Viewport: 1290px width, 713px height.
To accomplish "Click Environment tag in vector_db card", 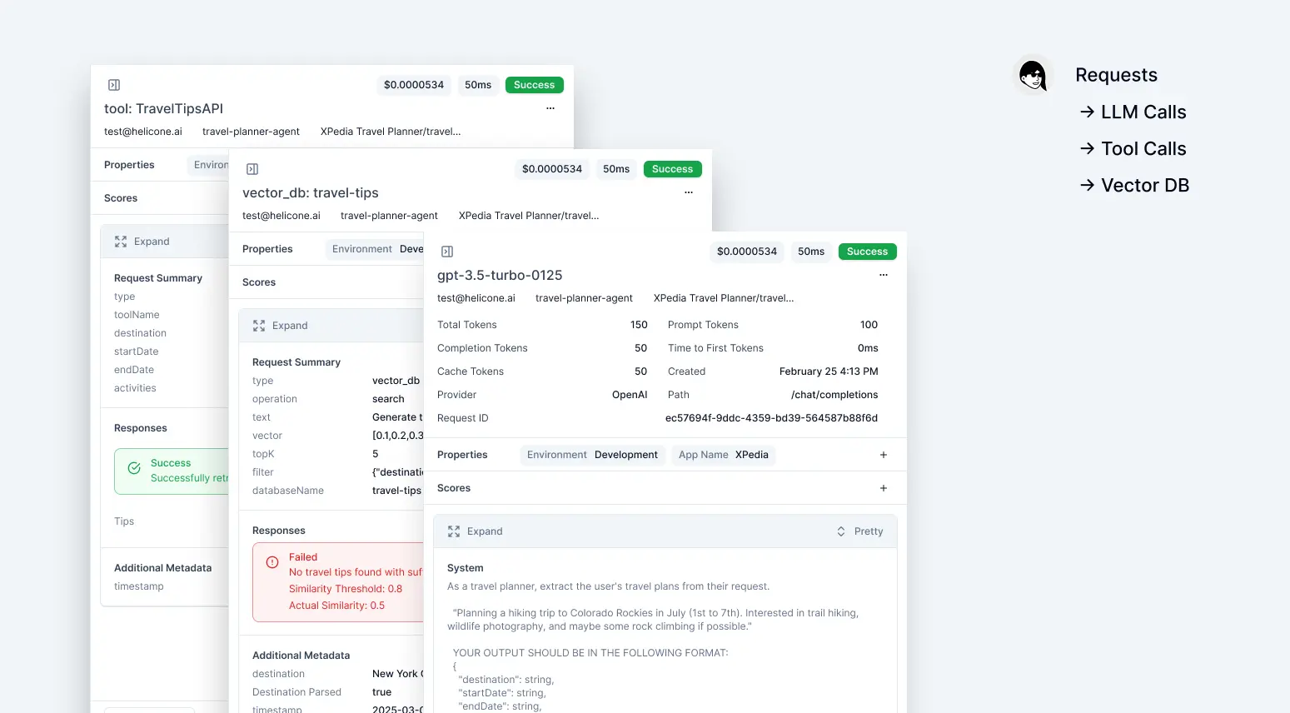I will point(376,249).
